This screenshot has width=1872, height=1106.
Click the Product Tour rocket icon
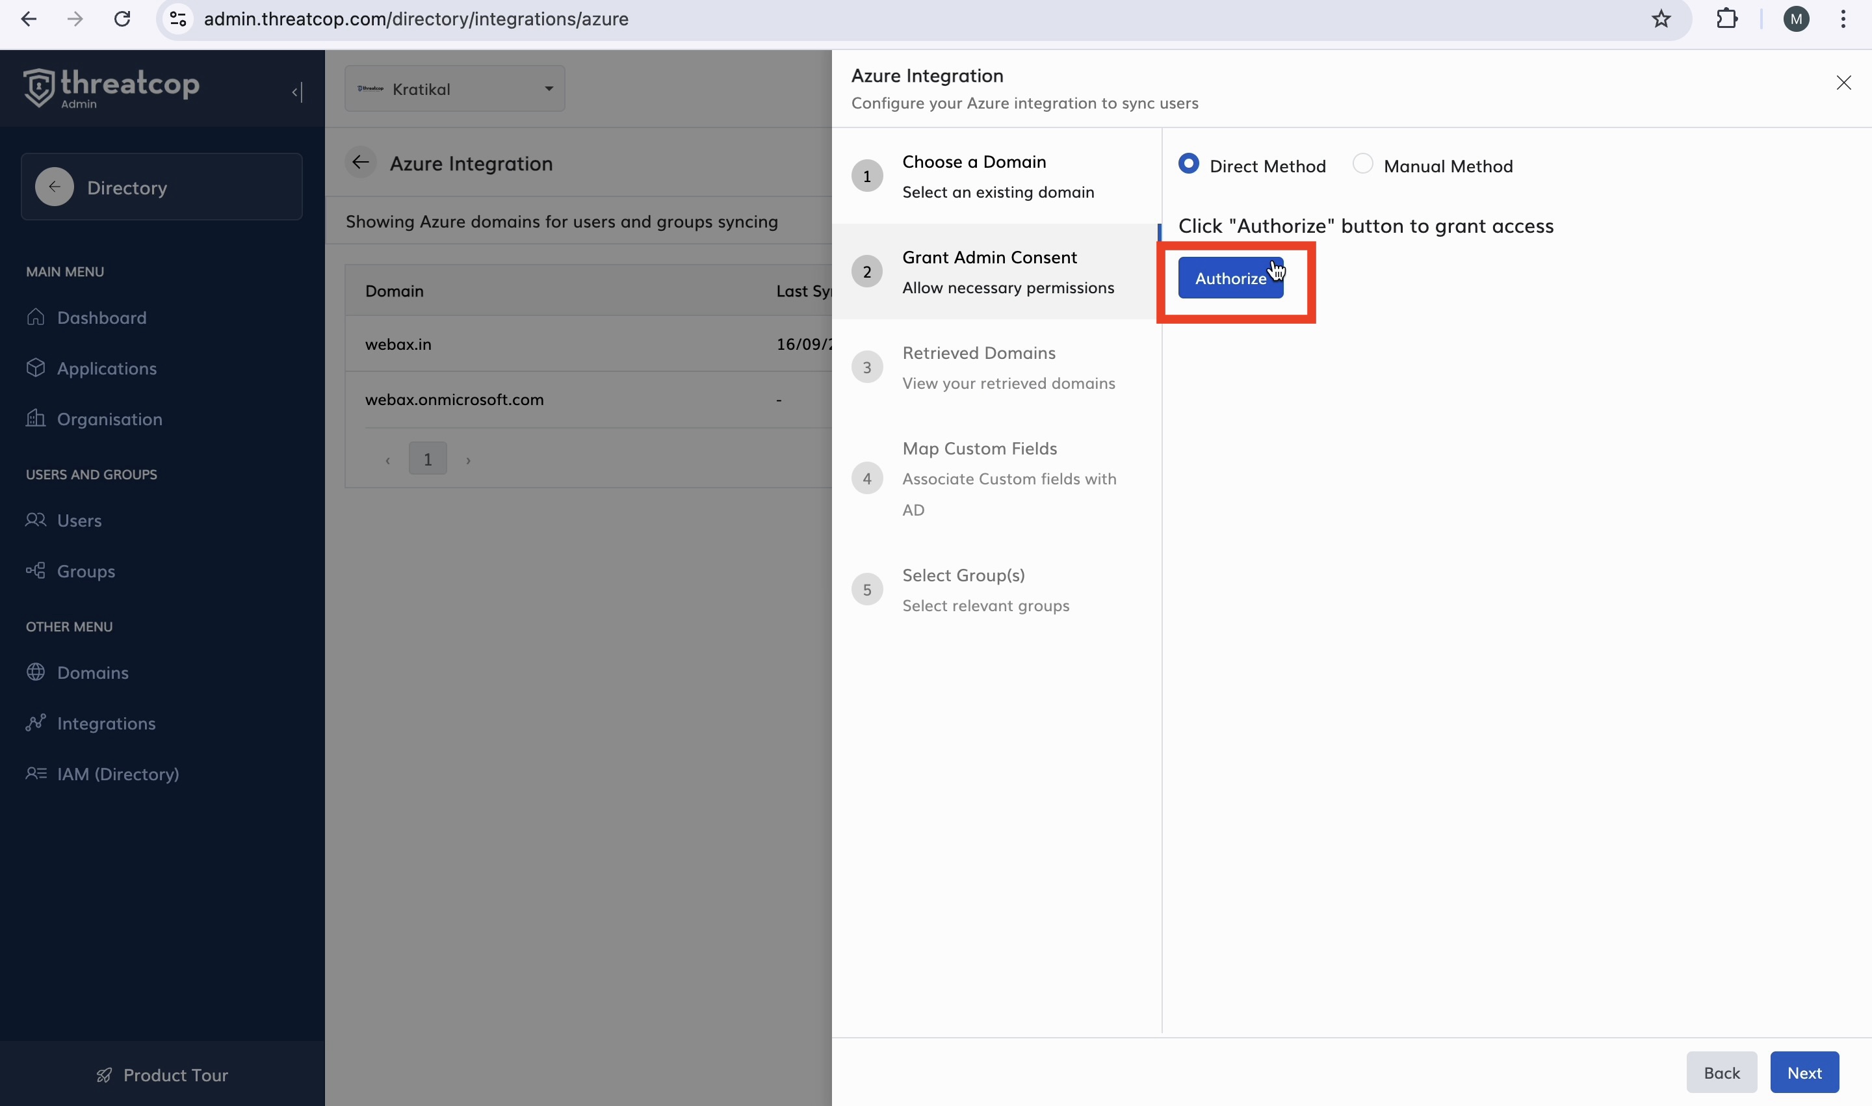104,1075
